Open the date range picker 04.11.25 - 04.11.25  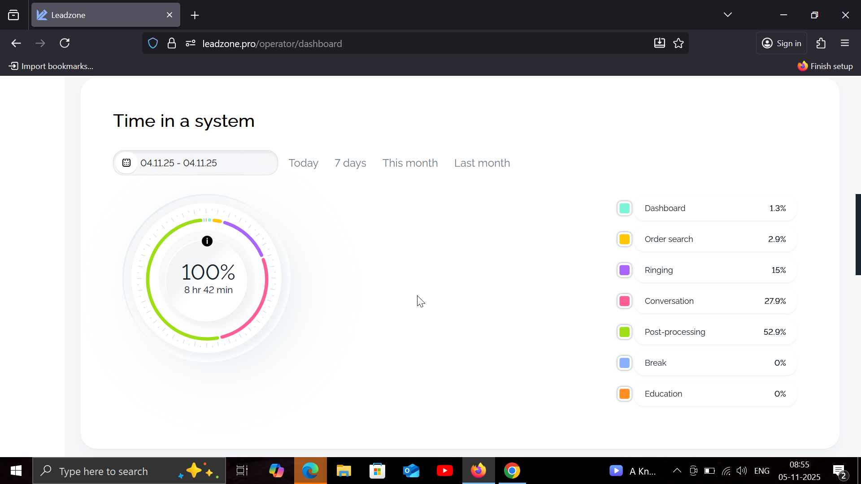pyautogui.click(x=196, y=163)
